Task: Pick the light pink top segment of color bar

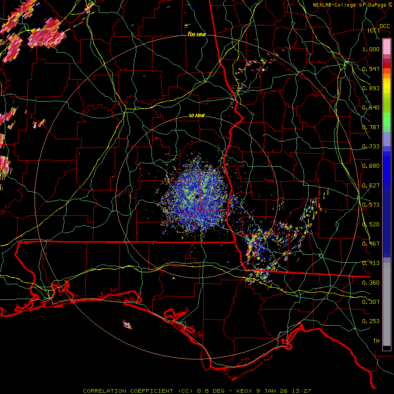Action: click(x=387, y=47)
